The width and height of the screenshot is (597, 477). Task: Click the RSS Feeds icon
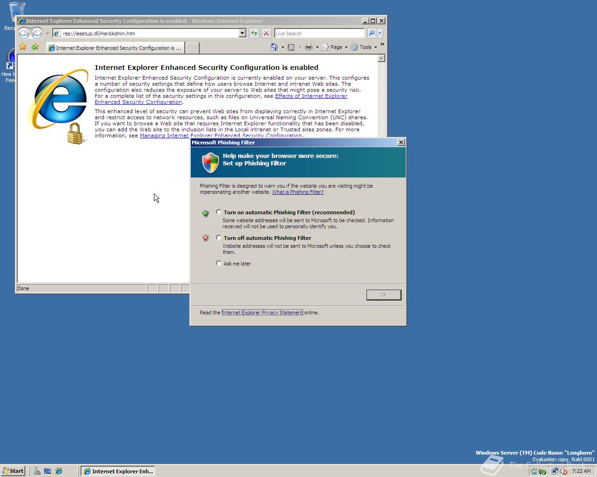(x=291, y=47)
